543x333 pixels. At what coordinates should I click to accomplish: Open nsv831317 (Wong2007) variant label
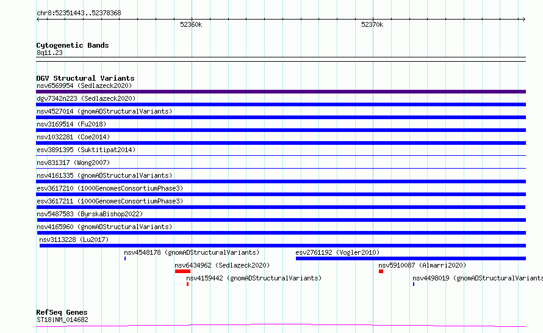click(73, 163)
